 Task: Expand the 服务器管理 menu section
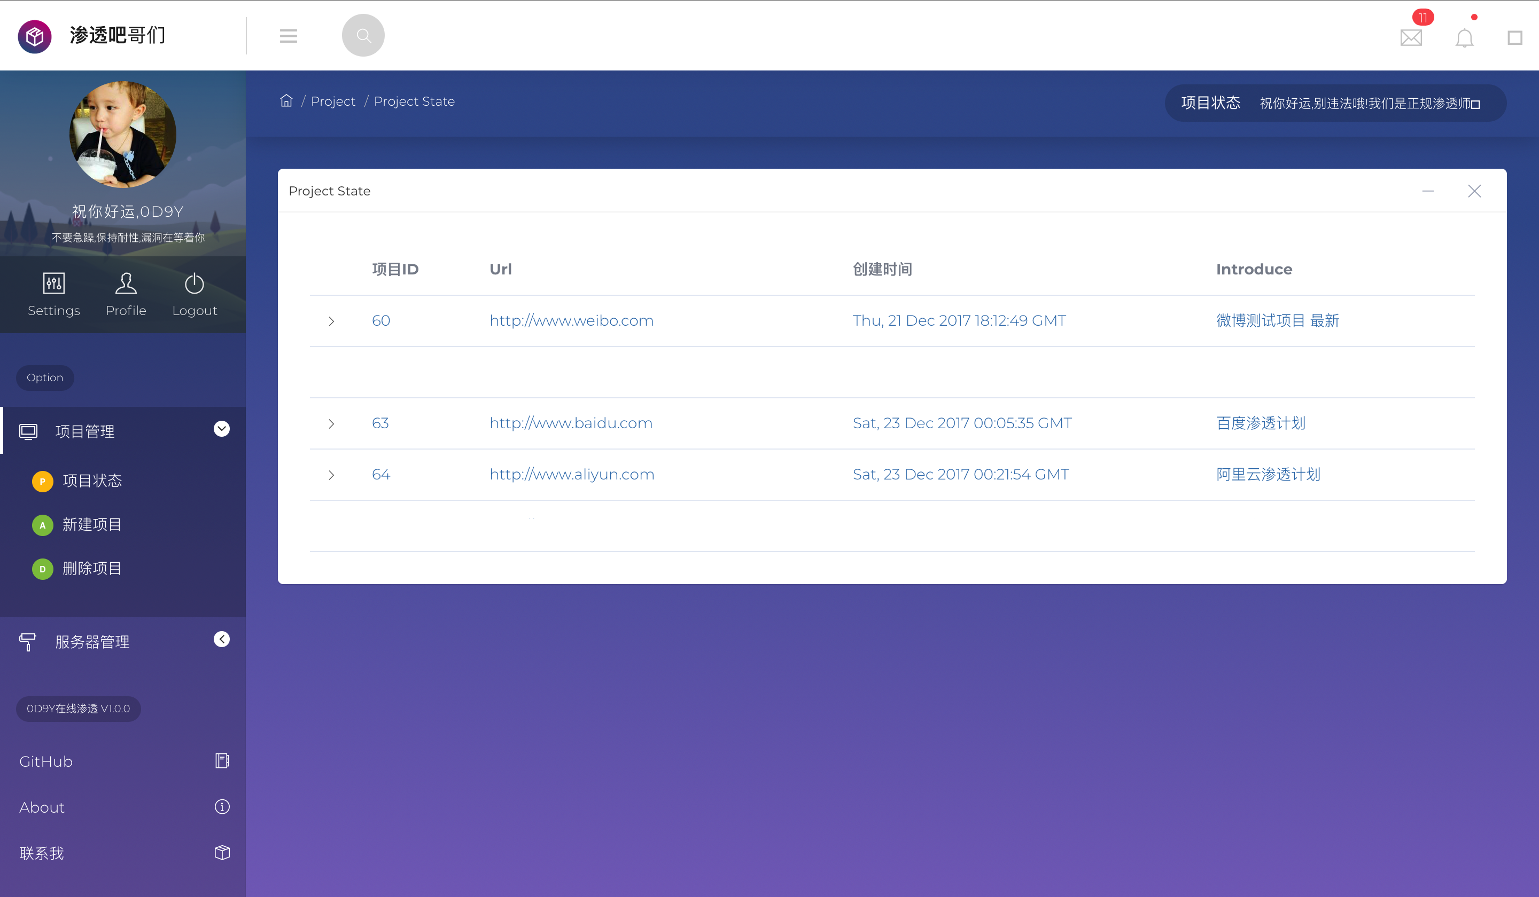(x=222, y=639)
